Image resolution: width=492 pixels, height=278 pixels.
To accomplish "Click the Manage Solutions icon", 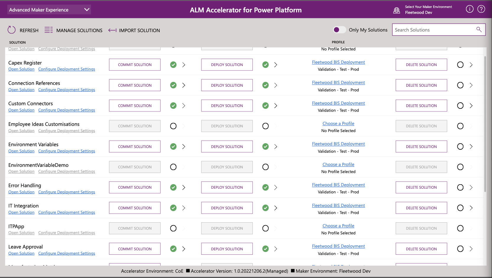I will pos(49,30).
